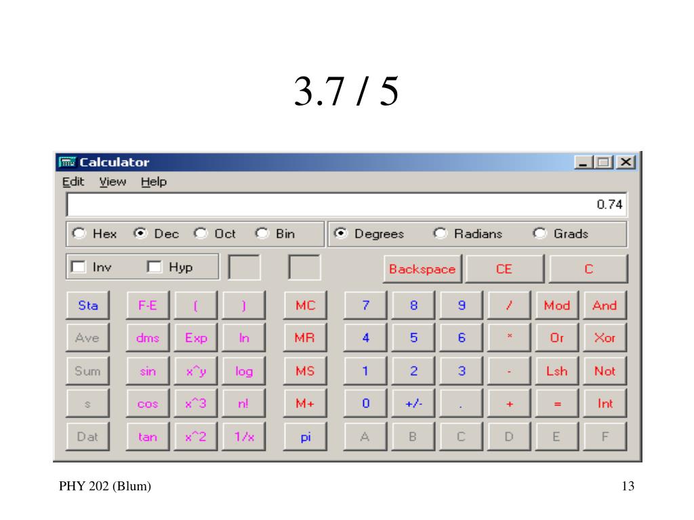Click digit 3 key
Image resolution: width=694 pixels, height=520 pixels.
pyautogui.click(x=461, y=370)
